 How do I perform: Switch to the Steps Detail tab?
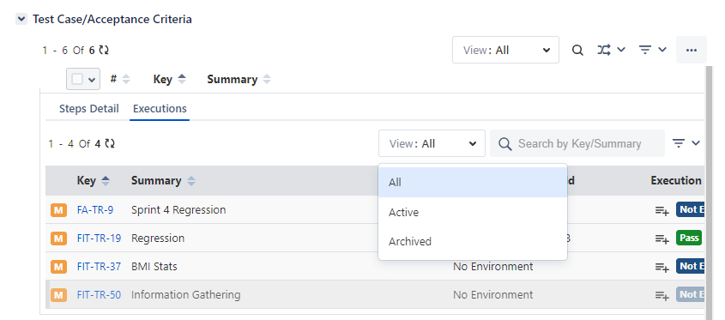click(x=88, y=109)
